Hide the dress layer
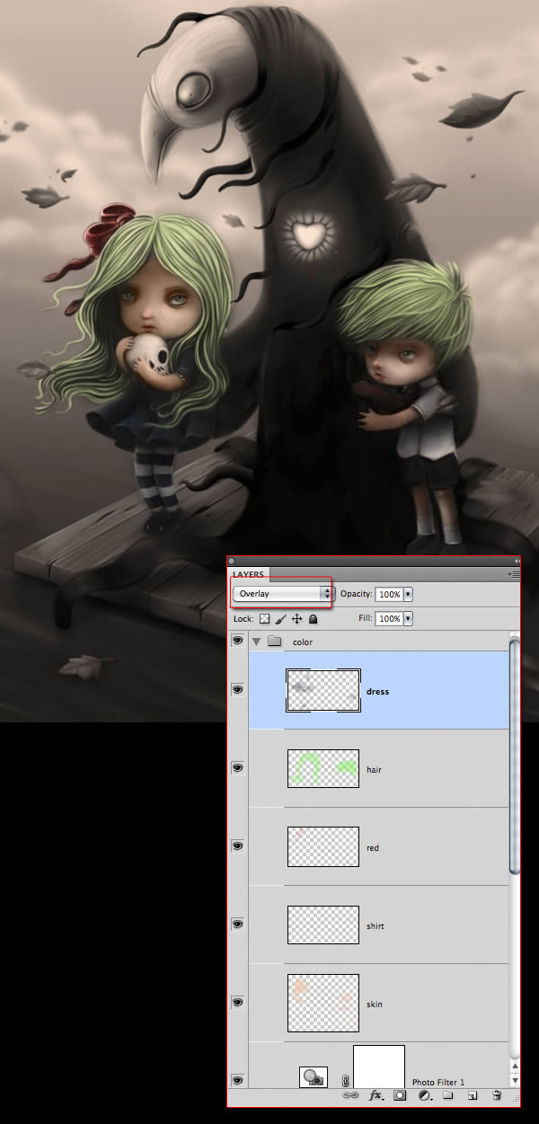 tap(238, 689)
